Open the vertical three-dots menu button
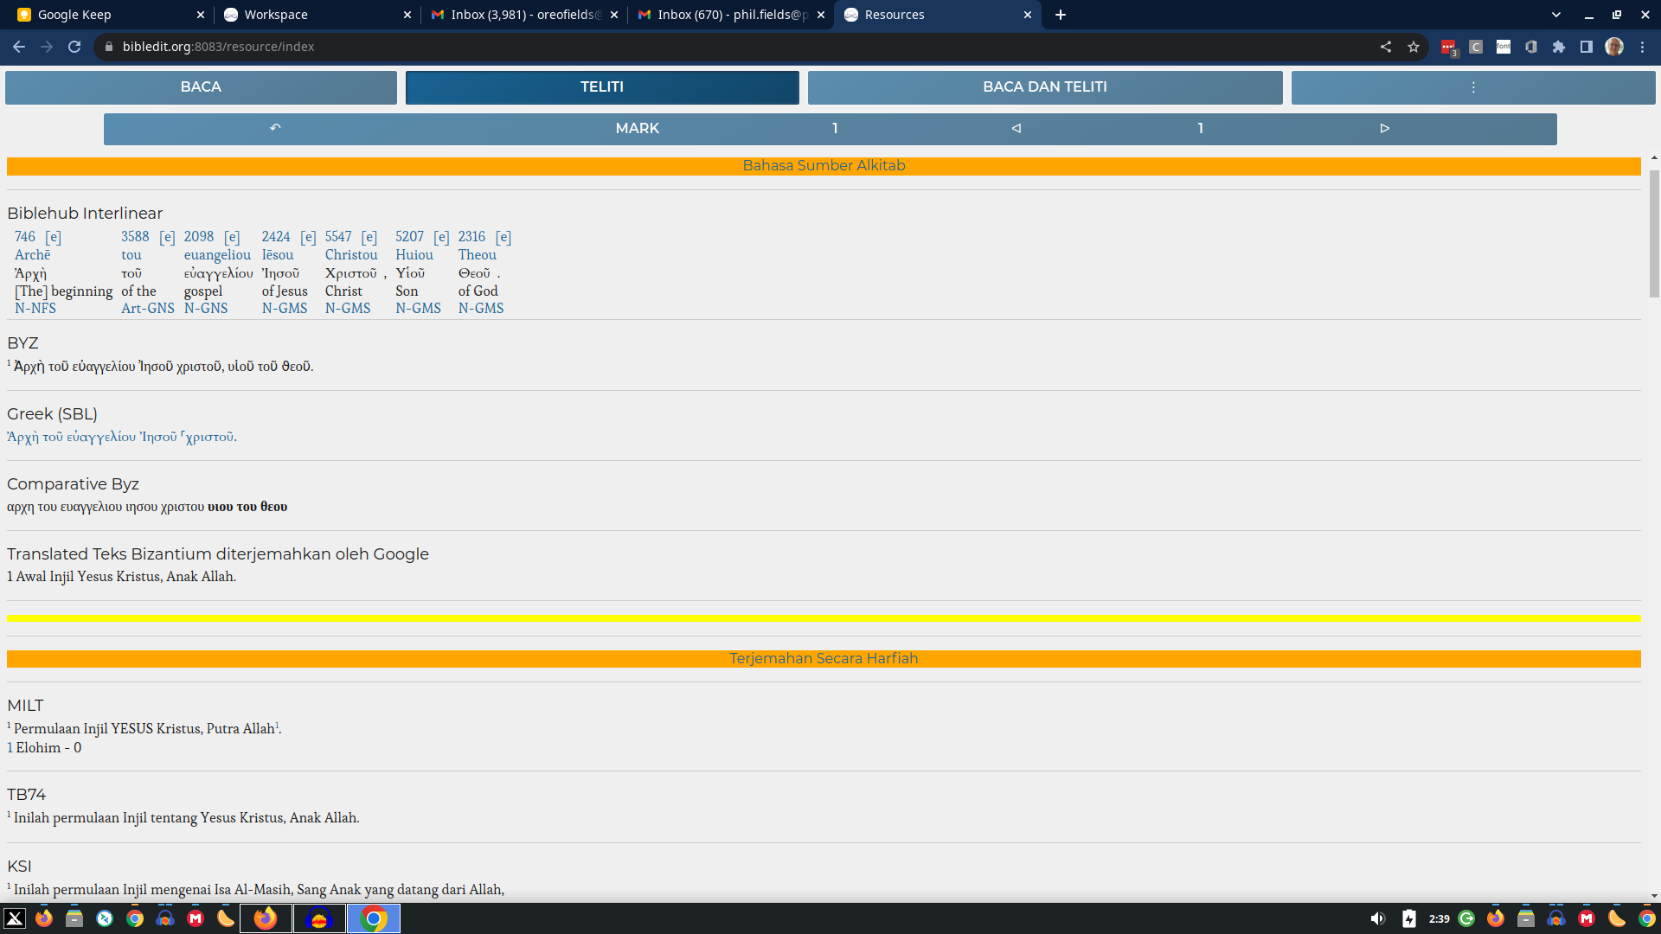The height and width of the screenshot is (934, 1661). [1472, 87]
